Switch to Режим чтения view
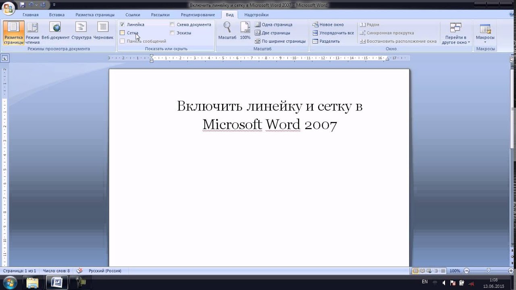516x290 pixels. (x=33, y=33)
